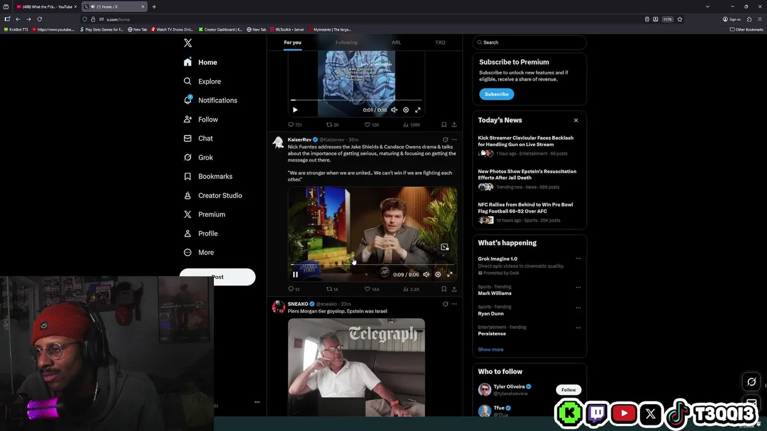Reload the page in browser toolbar
The height and width of the screenshot is (431, 767).
pos(40,19)
